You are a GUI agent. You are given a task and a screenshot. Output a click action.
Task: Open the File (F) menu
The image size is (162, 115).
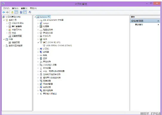(6, 8)
